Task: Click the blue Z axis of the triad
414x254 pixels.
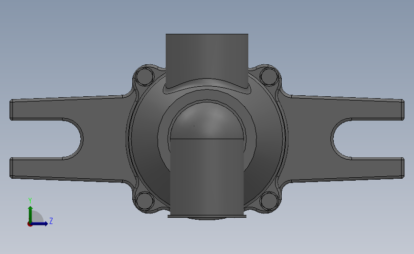Action: click(40, 224)
